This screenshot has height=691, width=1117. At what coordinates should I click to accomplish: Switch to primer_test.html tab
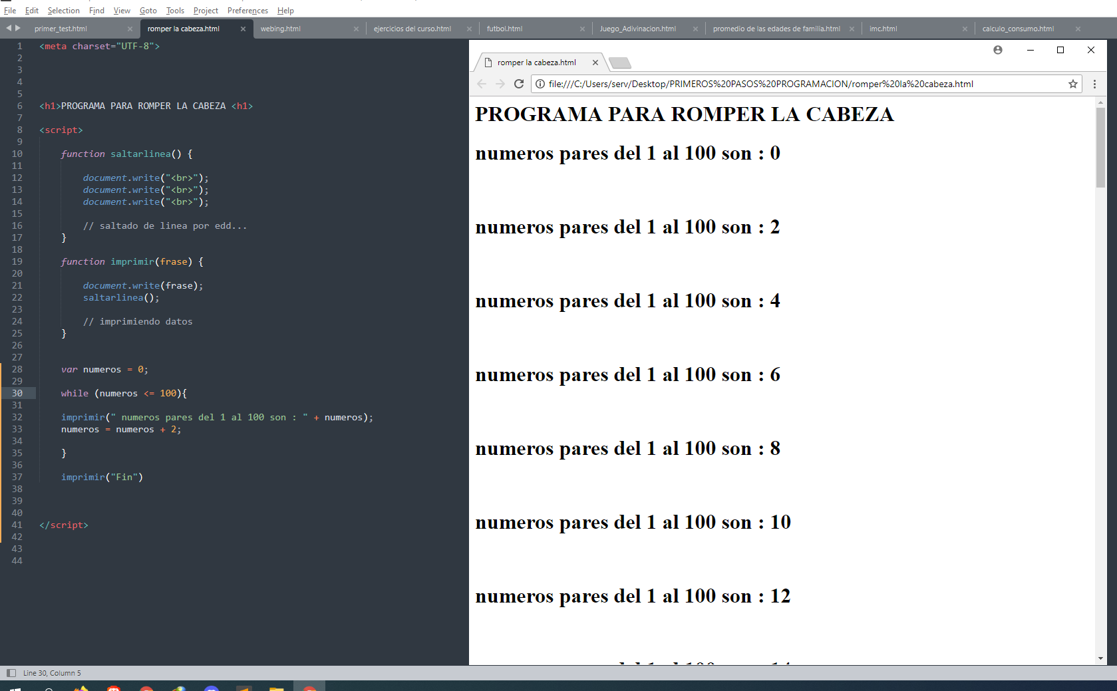coord(61,29)
